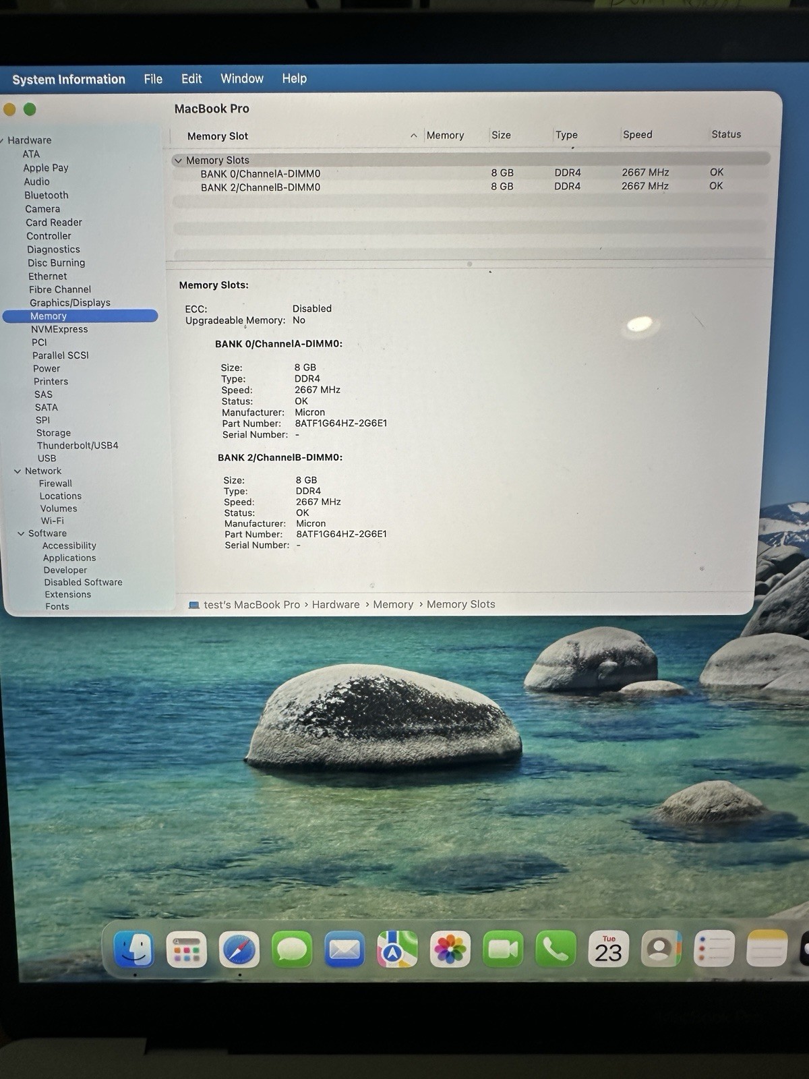Open Finder from the Dock
Viewport: 809px width, 1079px height.
[x=133, y=950]
